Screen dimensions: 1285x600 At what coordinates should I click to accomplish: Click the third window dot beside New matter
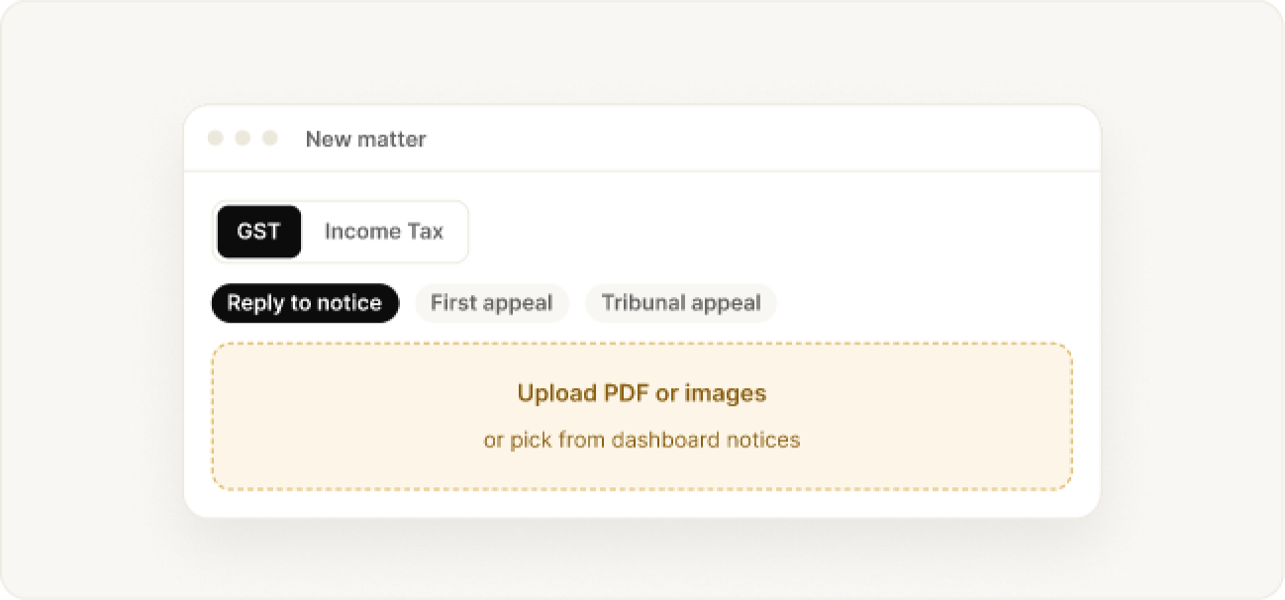(x=269, y=139)
